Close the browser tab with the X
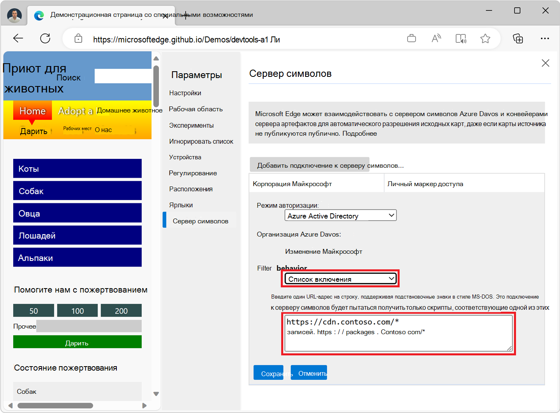Screen dimensions: 560x413 click(165, 16)
